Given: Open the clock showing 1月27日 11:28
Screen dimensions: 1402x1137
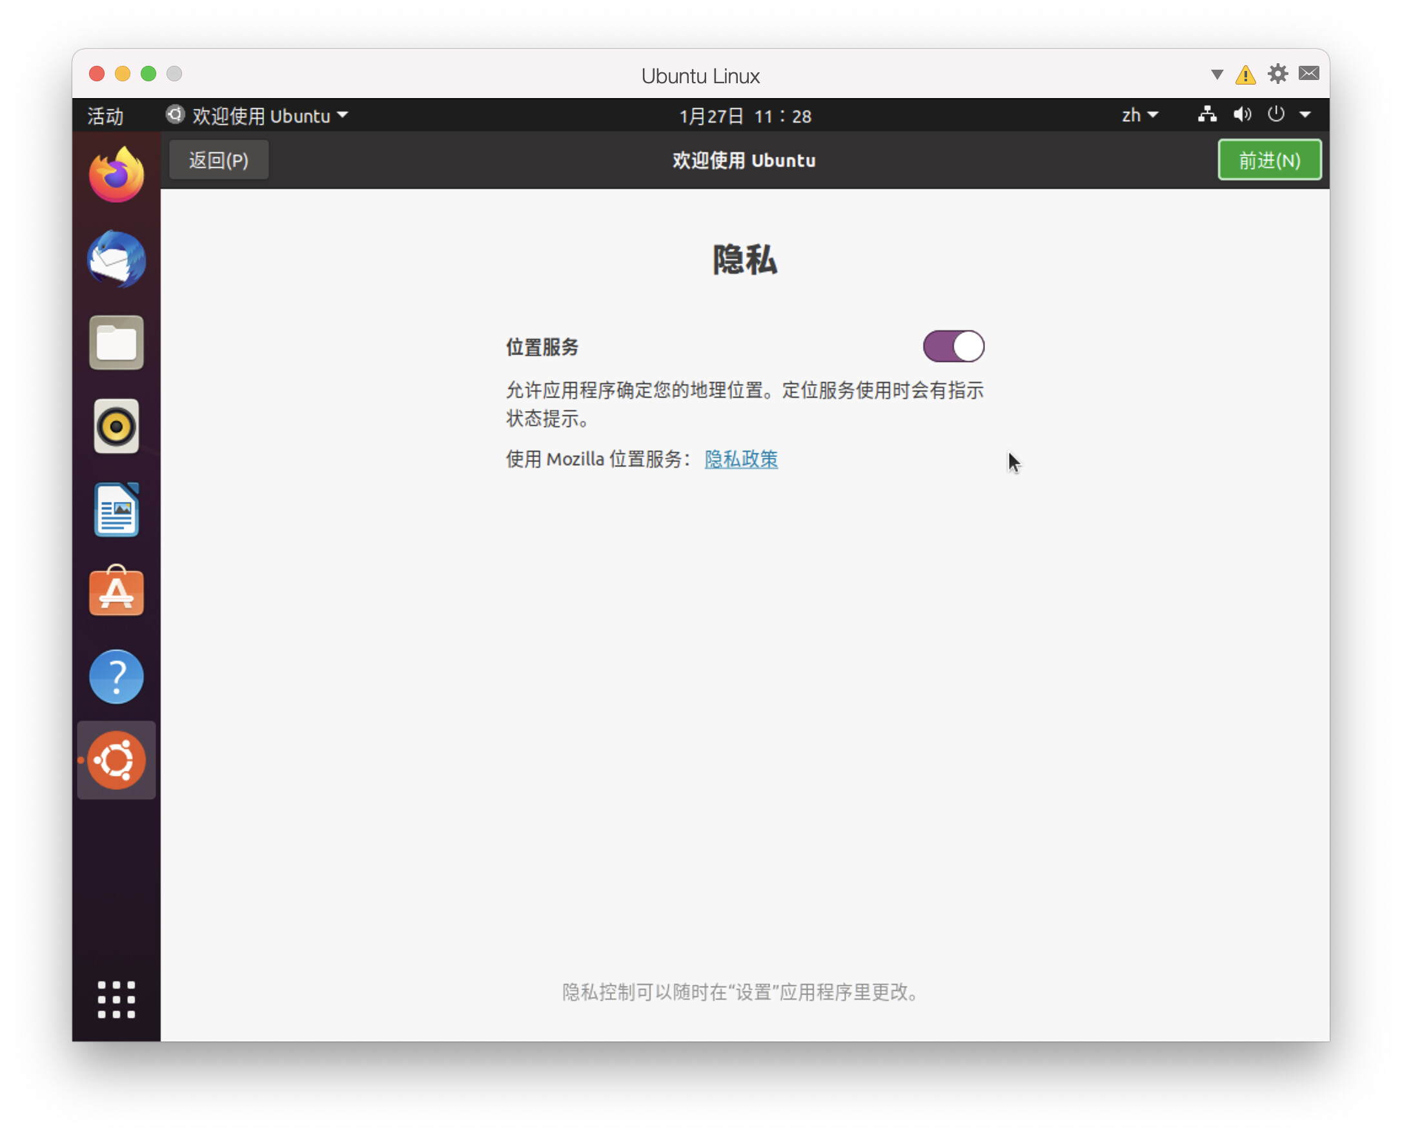Looking at the screenshot, I should tap(745, 116).
